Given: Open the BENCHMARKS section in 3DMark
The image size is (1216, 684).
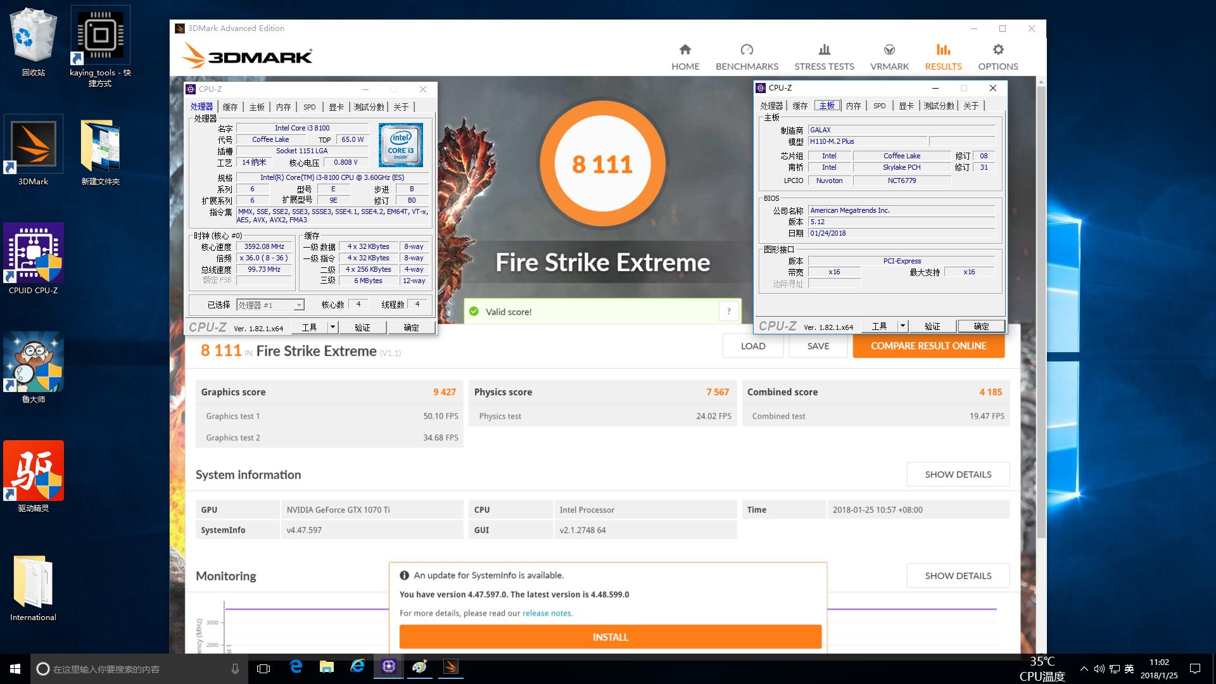Looking at the screenshot, I should tap(747, 56).
